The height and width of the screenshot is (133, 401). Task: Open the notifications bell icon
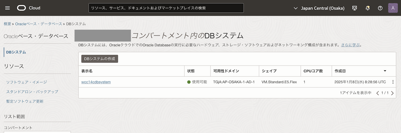pos(367,8)
